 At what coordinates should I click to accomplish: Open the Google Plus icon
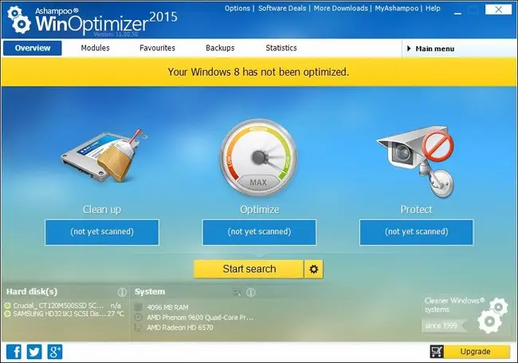click(55, 351)
